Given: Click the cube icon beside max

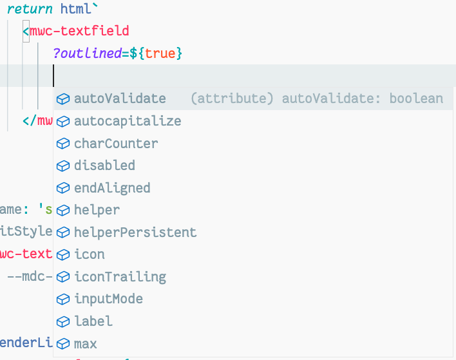Looking at the screenshot, I should pyautogui.click(x=62, y=344).
